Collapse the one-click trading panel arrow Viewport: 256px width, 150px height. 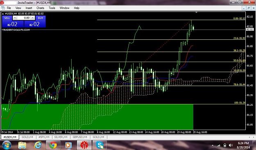(x=3, y=14)
